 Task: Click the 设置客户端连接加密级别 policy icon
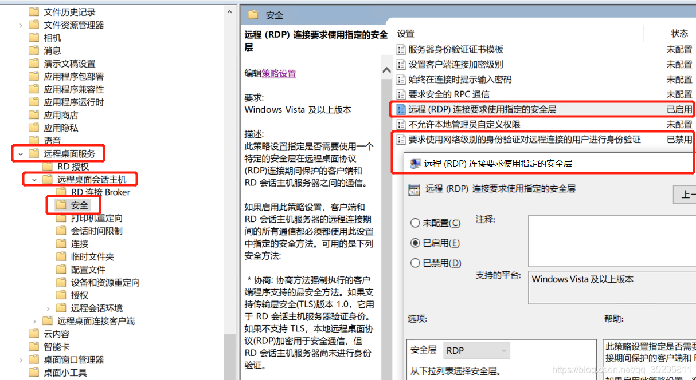point(401,65)
